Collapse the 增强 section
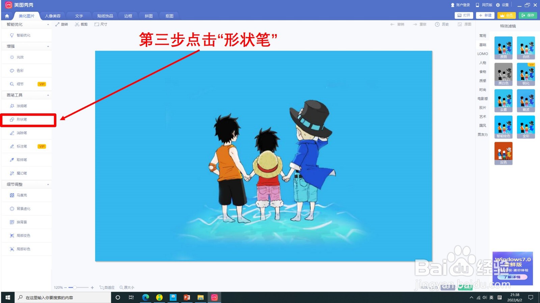 click(x=48, y=46)
